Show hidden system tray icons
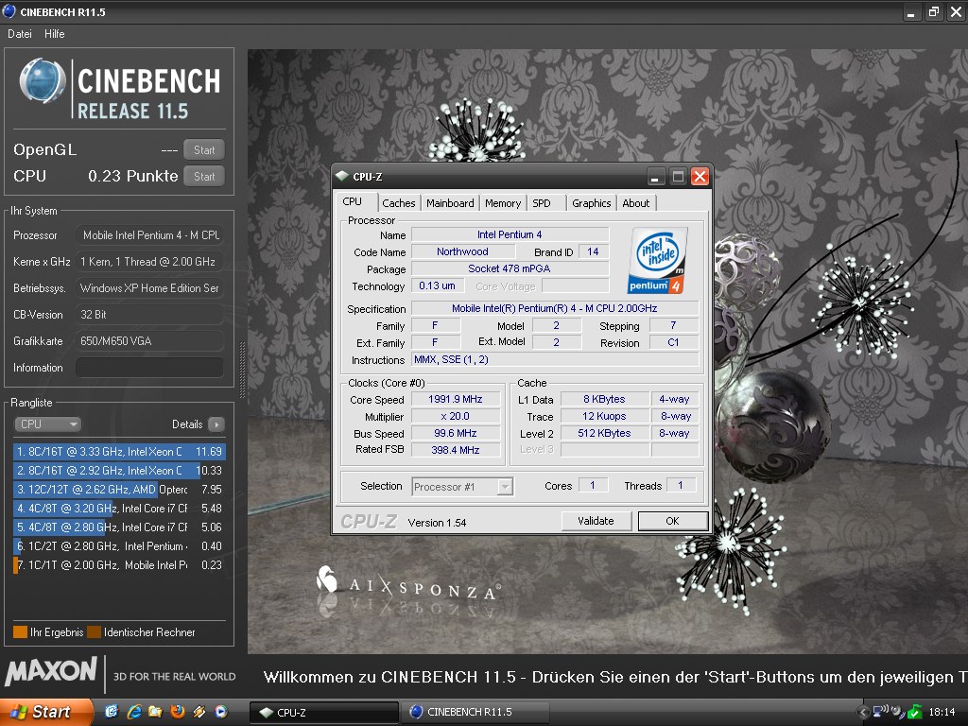Image resolution: width=968 pixels, height=726 pixels. click(x=863, y=712)
